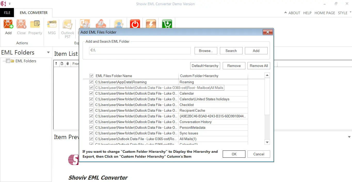Select the EML Folders tree root item
The height and width of the screenshot is (182, 352).
click(26, 61)
